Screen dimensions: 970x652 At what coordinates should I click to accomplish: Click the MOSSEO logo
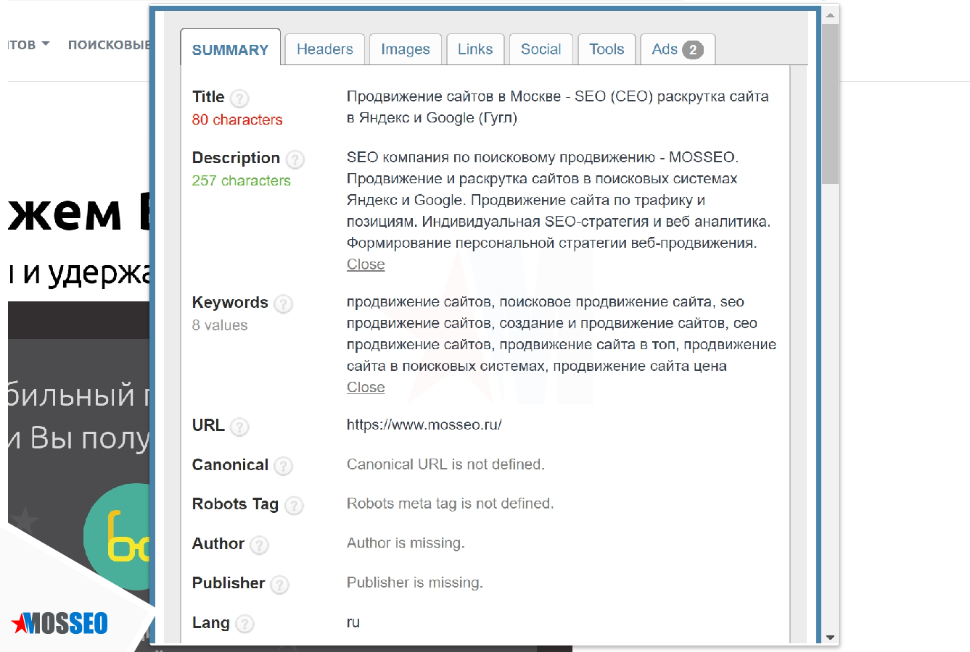tap(60, 622)
